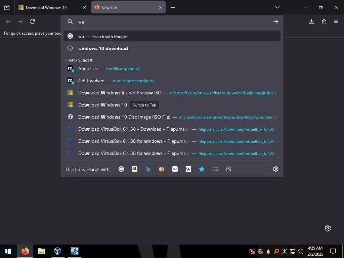
Task: Search this time with Bing icon
Action: pyautogui.click(x=148, y=169)
